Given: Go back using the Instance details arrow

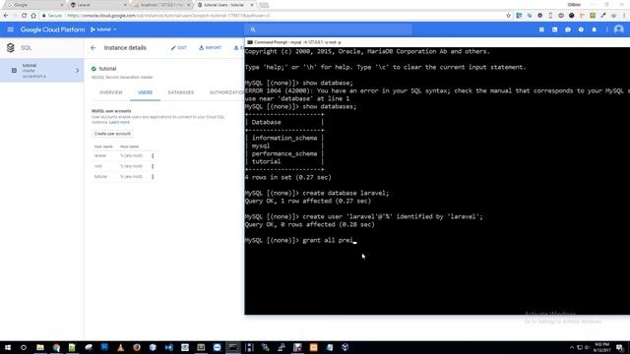Looking at the screenshot, I should click(x=94, y=48).
